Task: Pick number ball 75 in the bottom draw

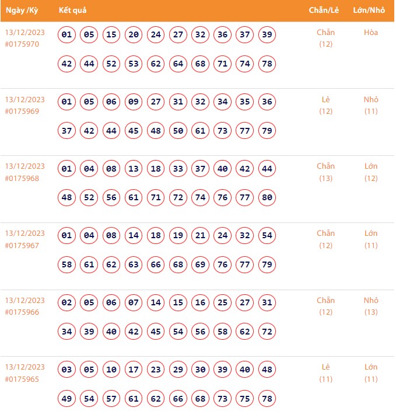Action: tap(245, 399)
